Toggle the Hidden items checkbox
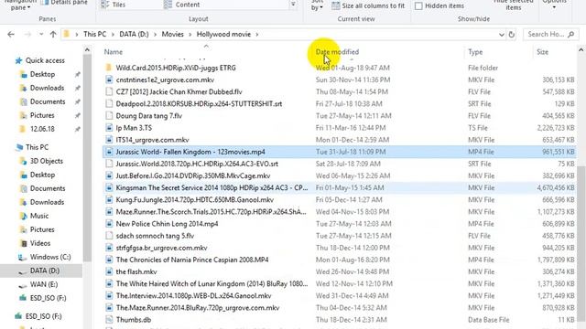This screenshot has width=586, height=329. click(x=418, y=6)
